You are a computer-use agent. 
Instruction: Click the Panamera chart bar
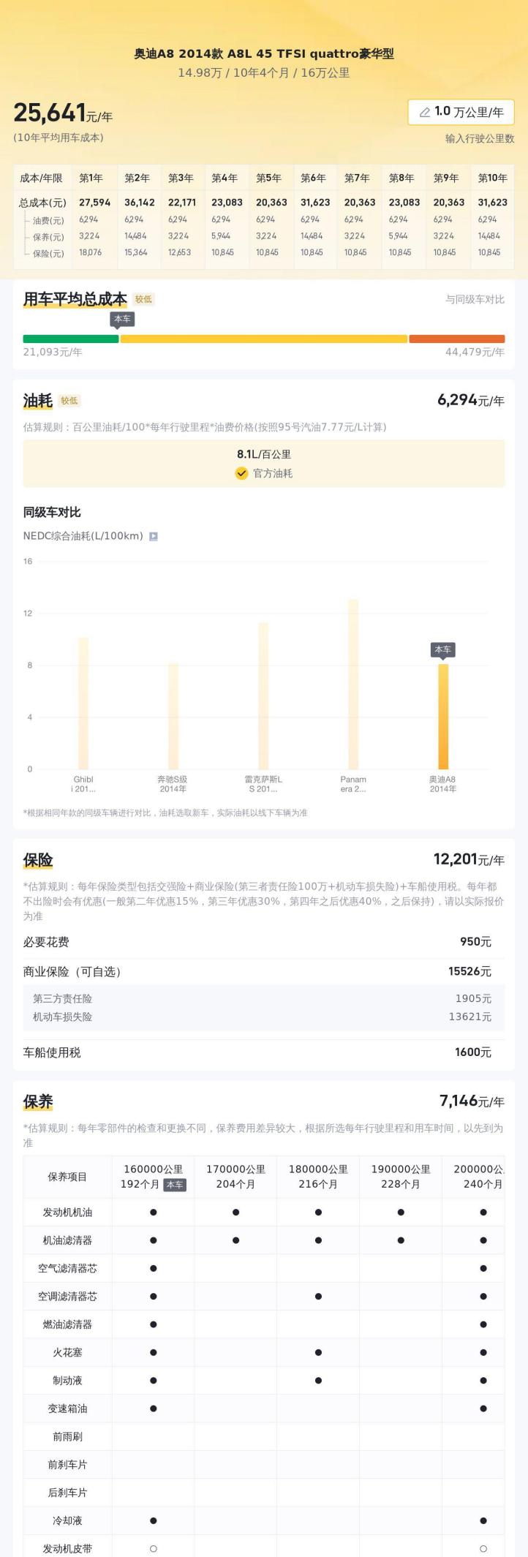(353, 684)
